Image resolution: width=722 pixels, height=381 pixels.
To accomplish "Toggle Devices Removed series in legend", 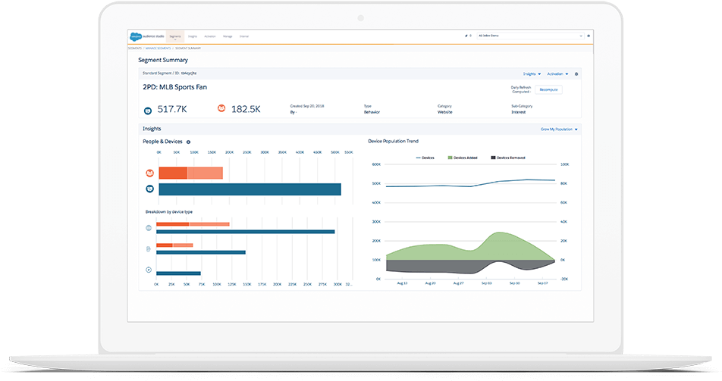I will coord(510,158).
